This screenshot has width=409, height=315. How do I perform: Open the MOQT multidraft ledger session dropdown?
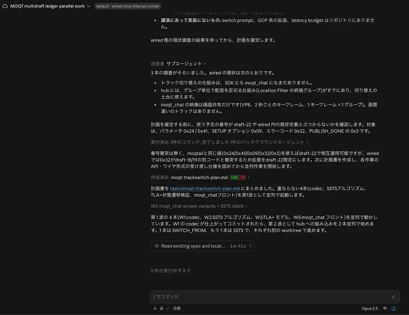click(x=89, y=6)
